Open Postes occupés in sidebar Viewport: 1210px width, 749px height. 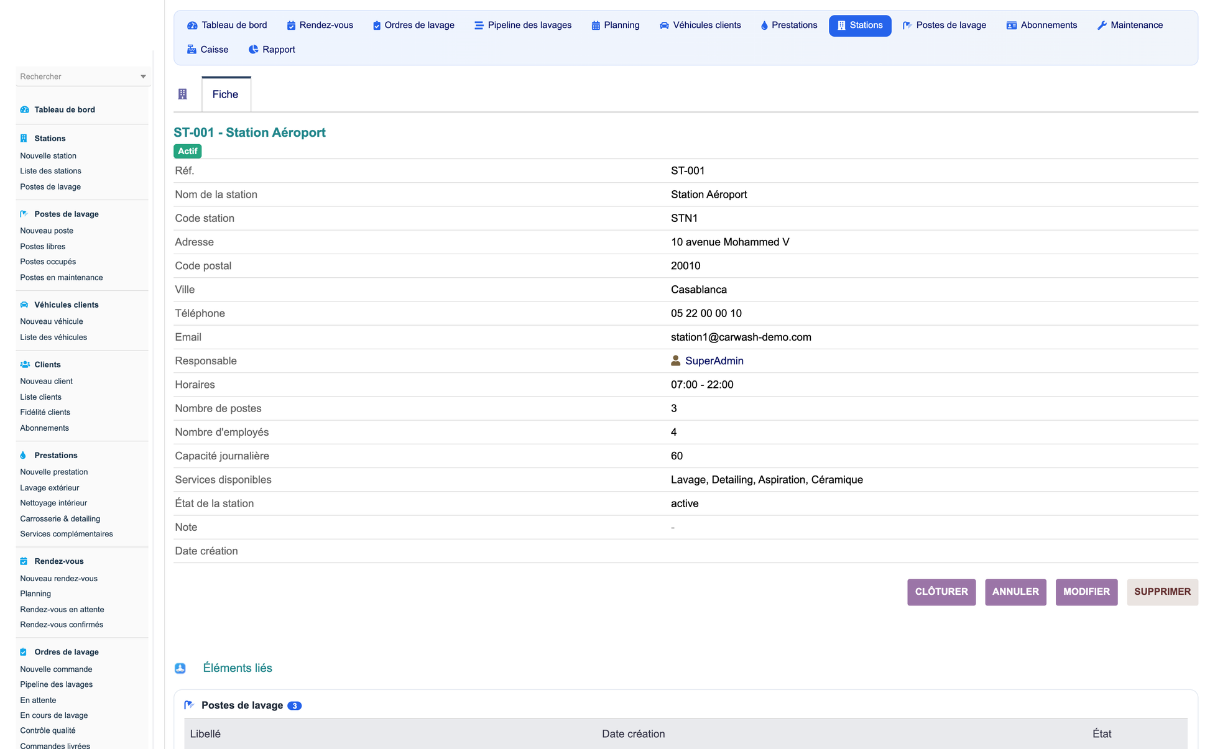[48, 262]
